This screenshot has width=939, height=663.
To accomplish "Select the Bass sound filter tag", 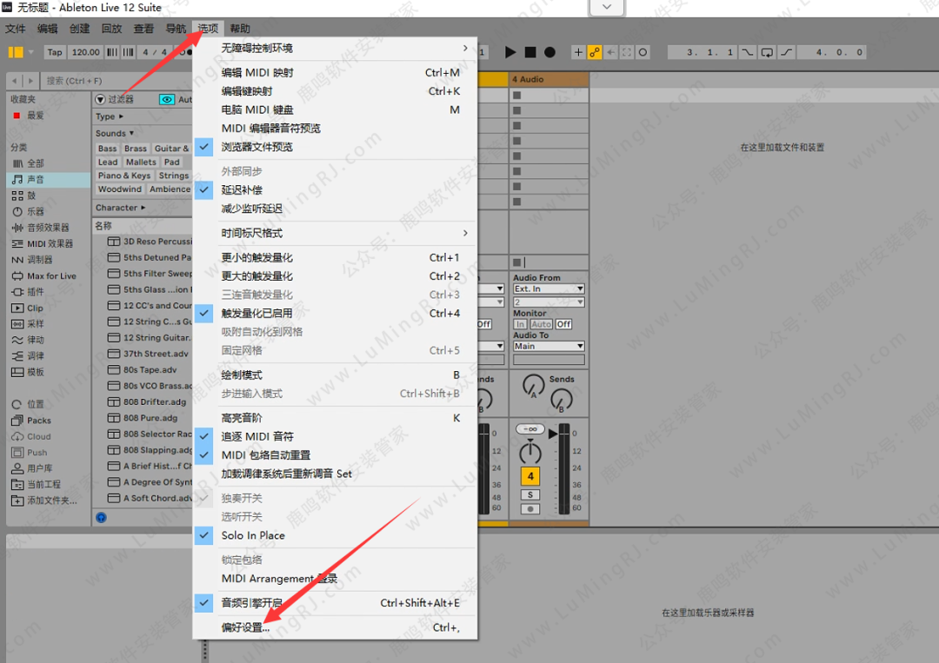I will (x=107, y=149).
